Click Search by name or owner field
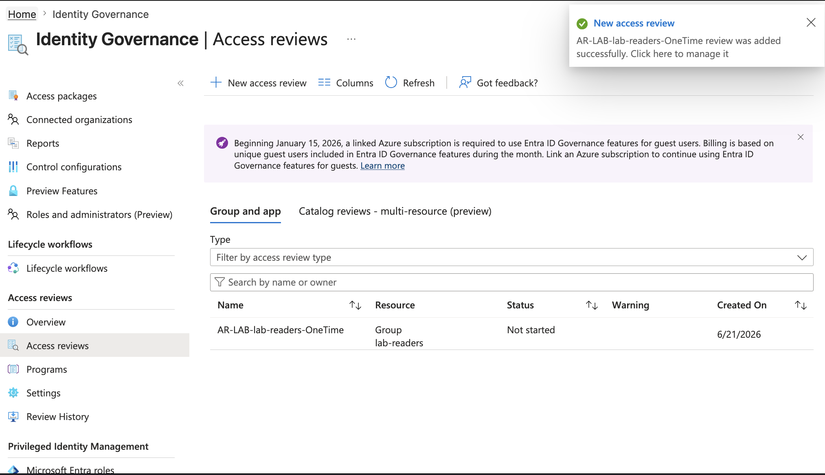The width and height of the screenshot is (825, 475). click(511, 282)
